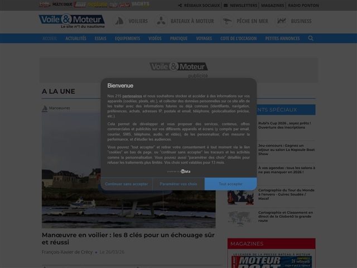Click the Voile & Moteur site logo
357x268 pixels.
click(x=71, y=21)
